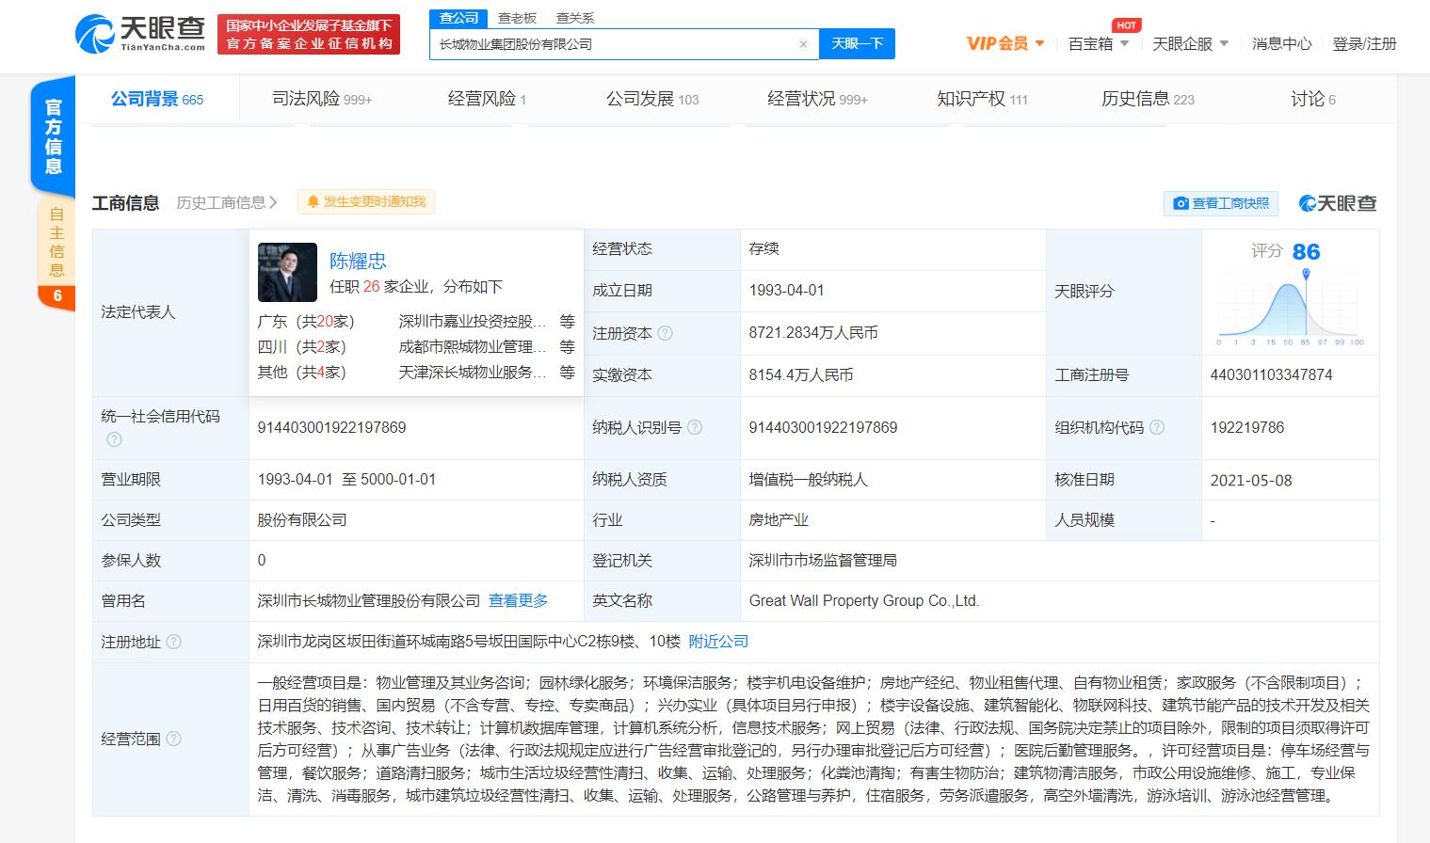Click 查看更多 next to former name
This screenshot has width=1430, height=843.
click(518, 600)
